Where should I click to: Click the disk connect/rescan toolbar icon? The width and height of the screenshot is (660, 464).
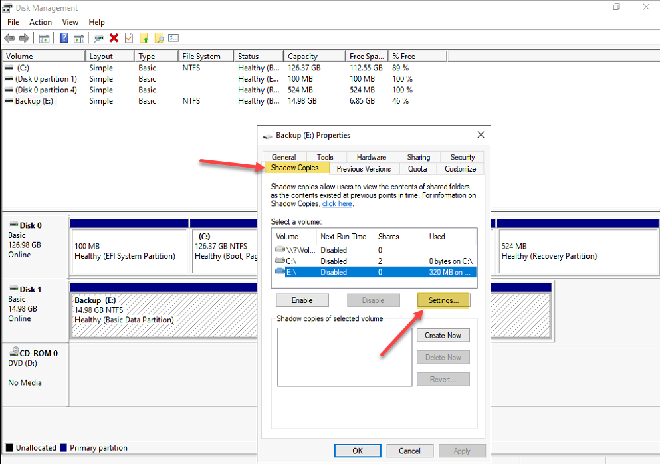pos(98,39)
